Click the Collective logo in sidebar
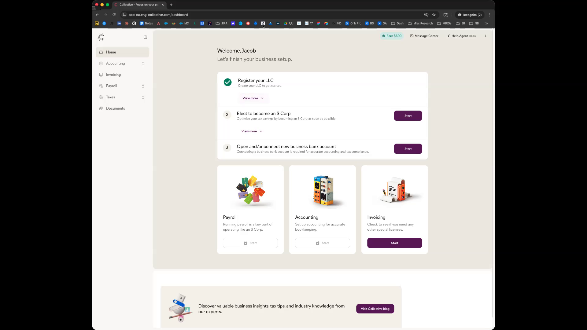Viewport: 587px width, 330px height. point(101,37)
